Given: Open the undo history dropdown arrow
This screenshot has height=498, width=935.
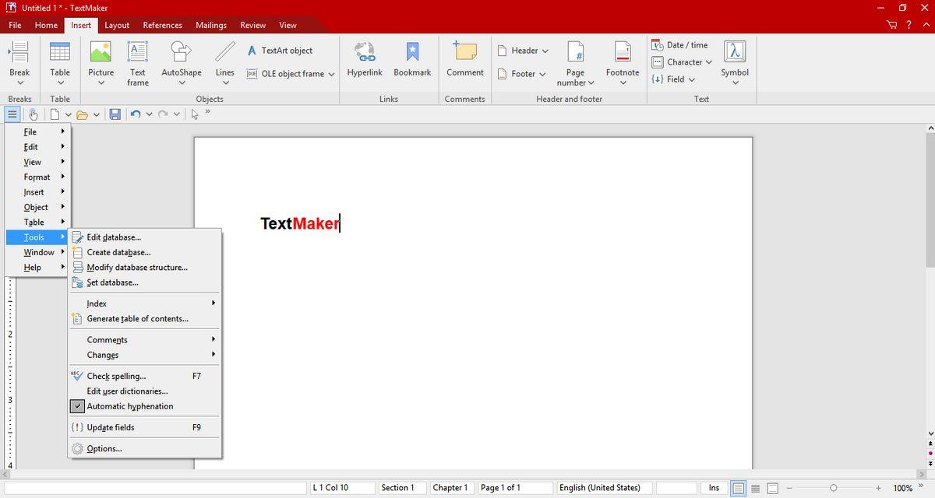Looking at the screenshot, I should coord(149,114).
